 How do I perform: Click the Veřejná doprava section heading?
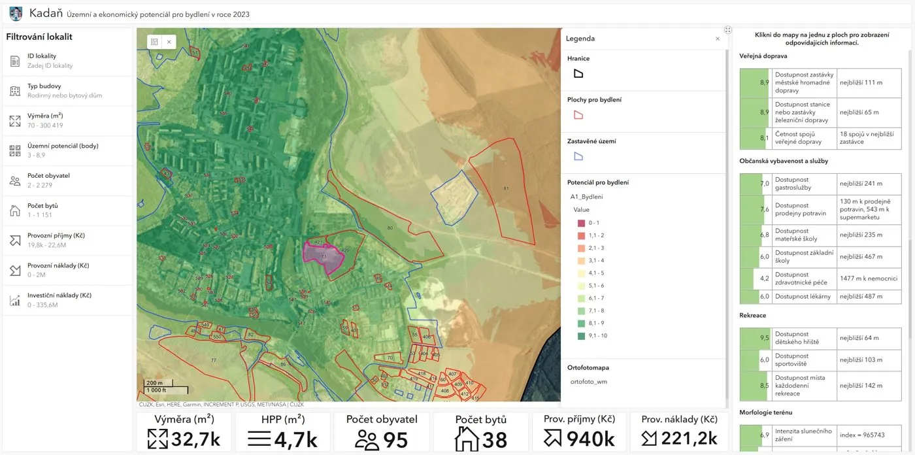click(x=763, y=56)
